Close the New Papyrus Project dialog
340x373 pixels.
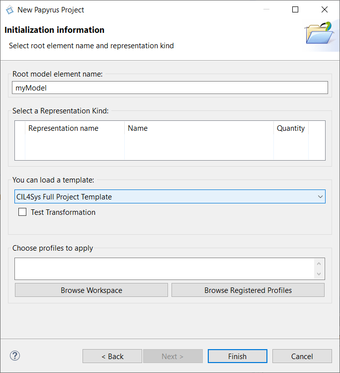[x=325, y=9]
